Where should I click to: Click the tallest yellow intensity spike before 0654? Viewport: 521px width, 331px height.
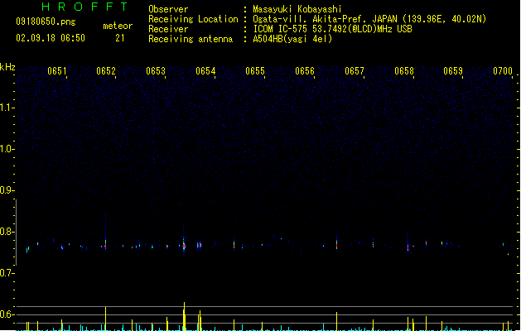pyautogui.click(x=184, y=316)
